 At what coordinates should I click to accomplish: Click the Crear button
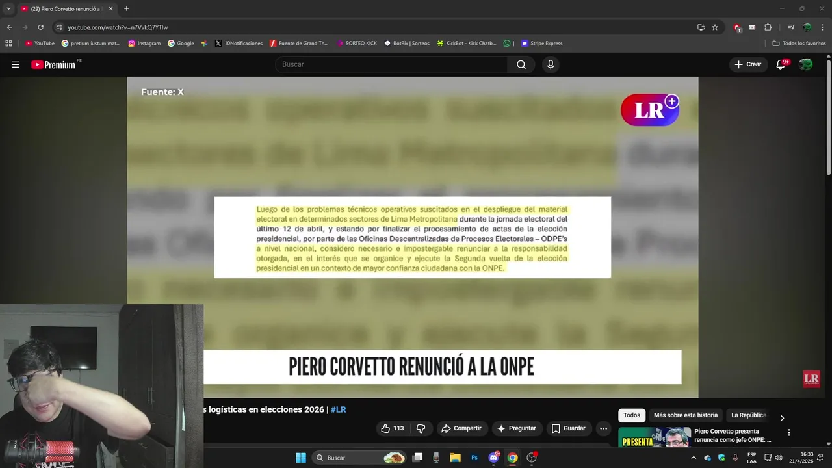748,64
